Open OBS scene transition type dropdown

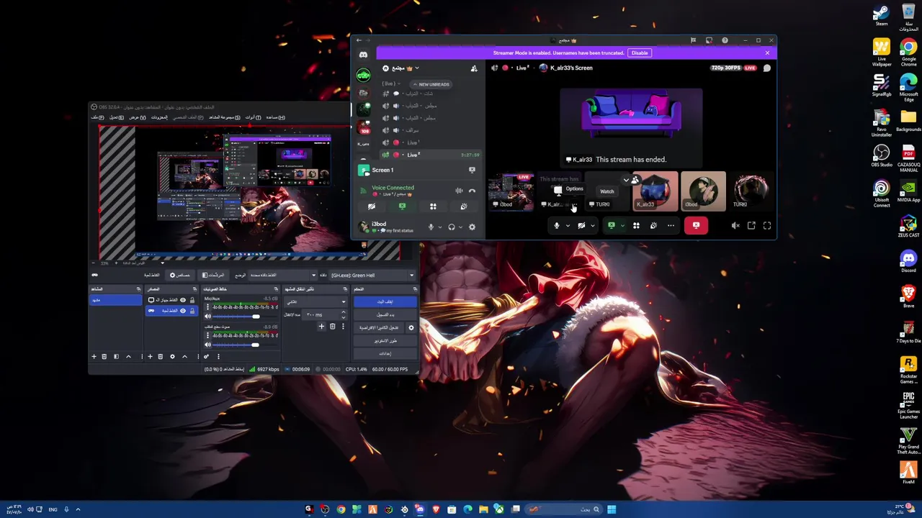315,301
